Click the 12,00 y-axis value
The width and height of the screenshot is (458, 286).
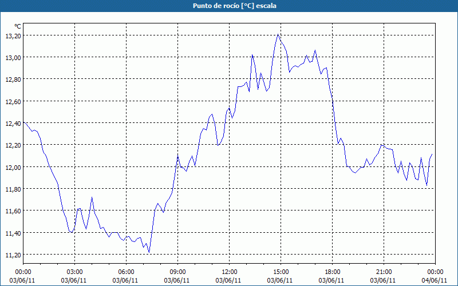[x=13, y=167]
